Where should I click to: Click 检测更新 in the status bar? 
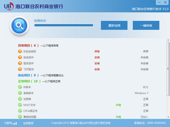coord(28,123)
